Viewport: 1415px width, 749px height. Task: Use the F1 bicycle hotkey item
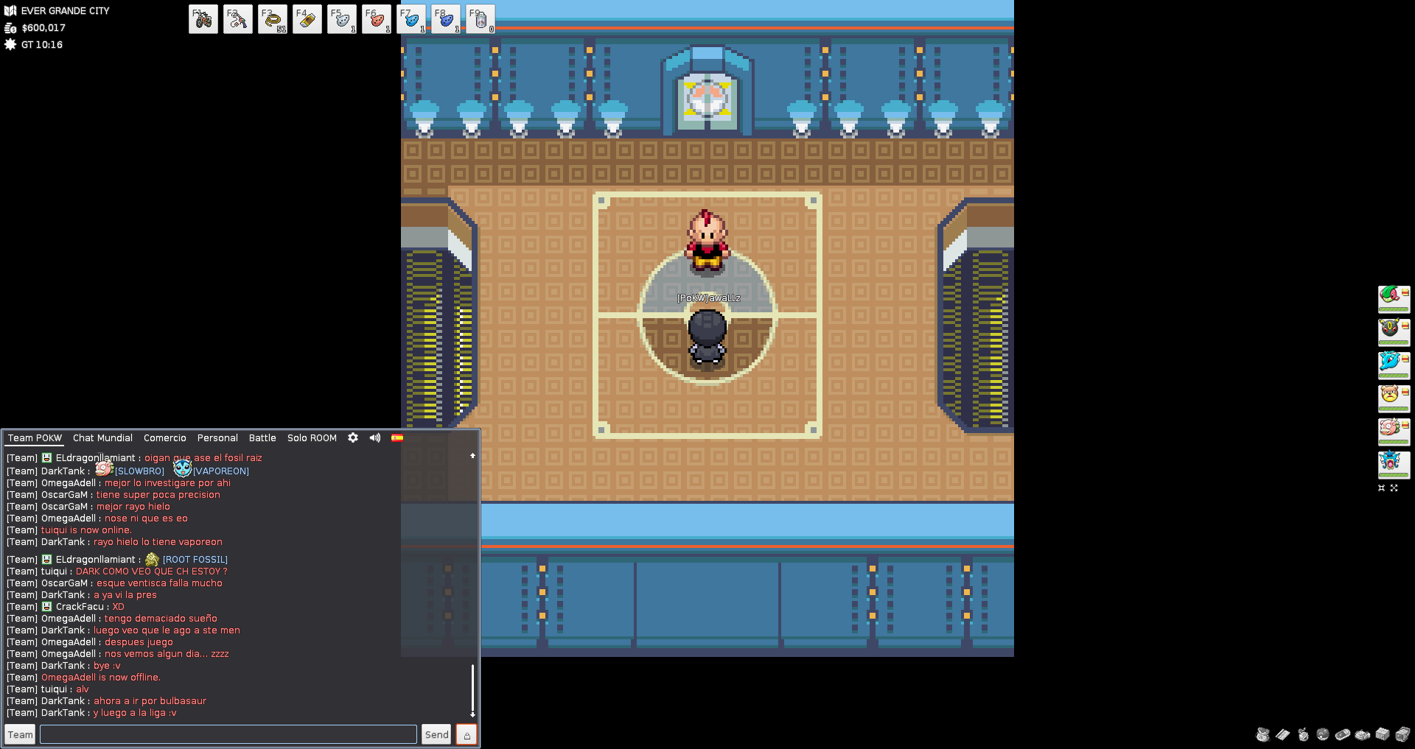click(203, 19)
